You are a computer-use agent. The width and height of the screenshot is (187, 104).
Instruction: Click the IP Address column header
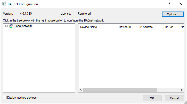point(146,27)
